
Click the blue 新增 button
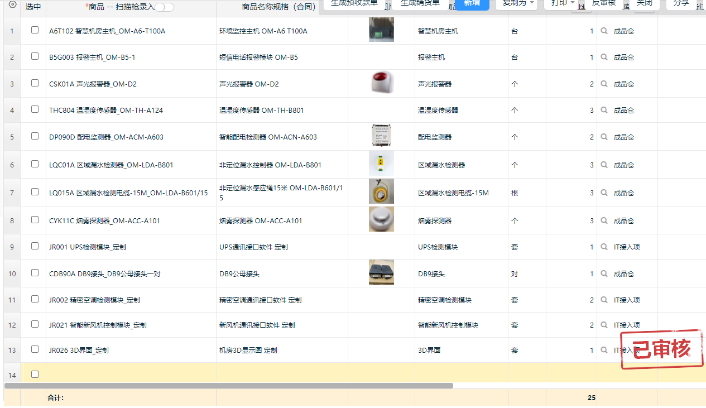(x=472, y=3)
